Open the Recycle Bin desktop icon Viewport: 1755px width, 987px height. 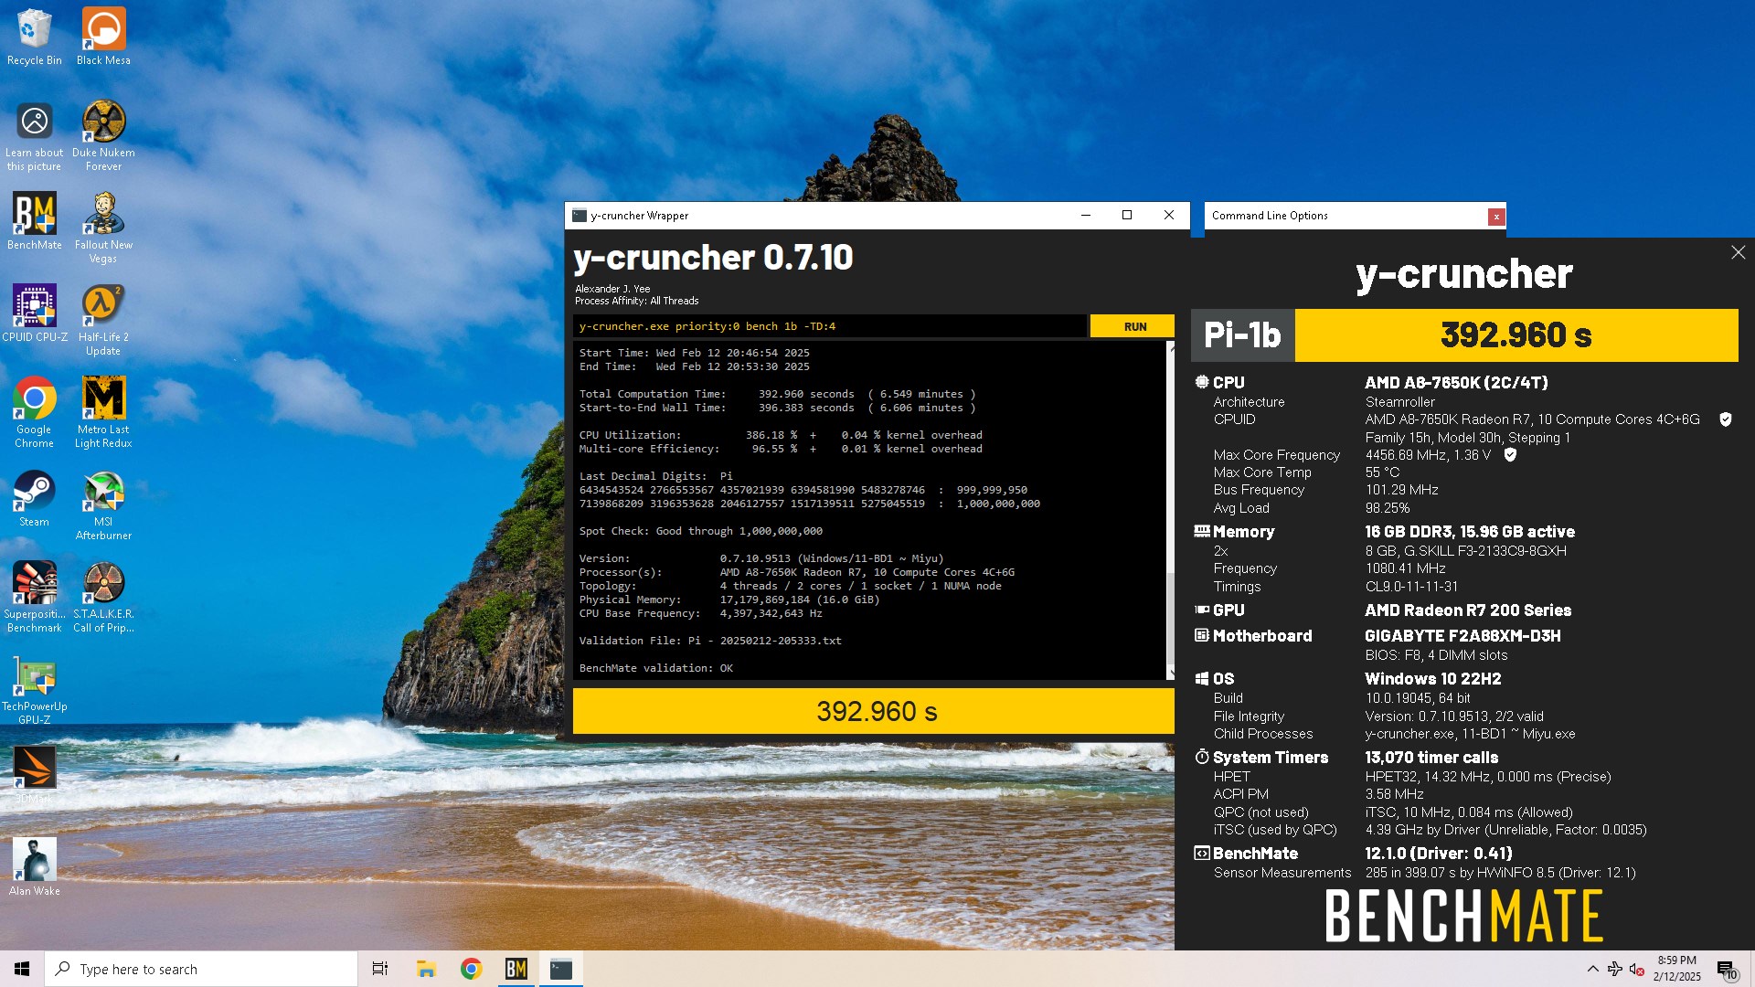click(x=35, y=37)
